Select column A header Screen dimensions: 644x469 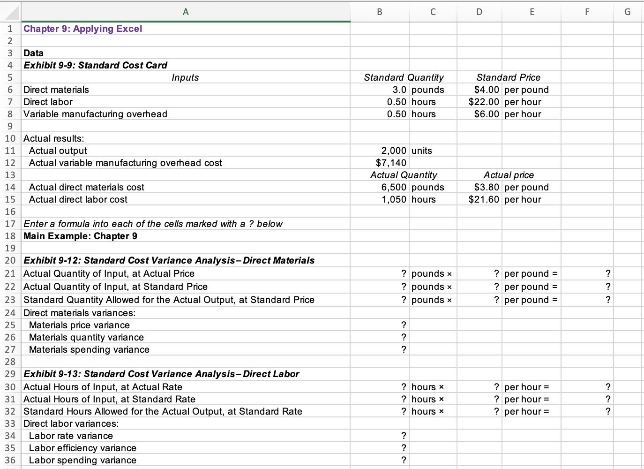[186, 12]
